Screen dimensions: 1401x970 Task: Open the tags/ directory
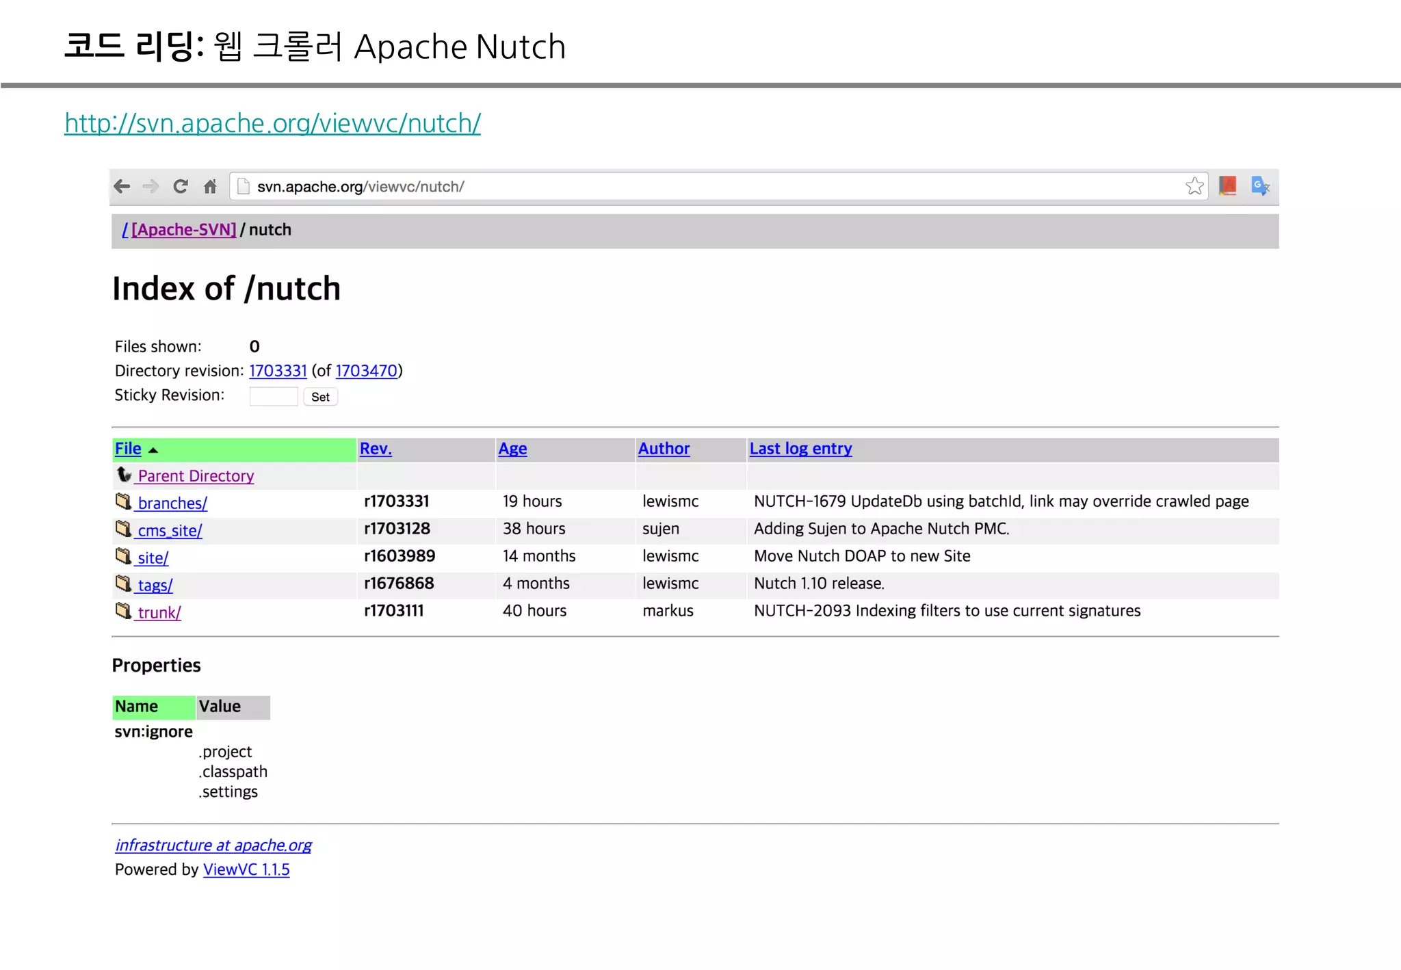click(155, 586)
